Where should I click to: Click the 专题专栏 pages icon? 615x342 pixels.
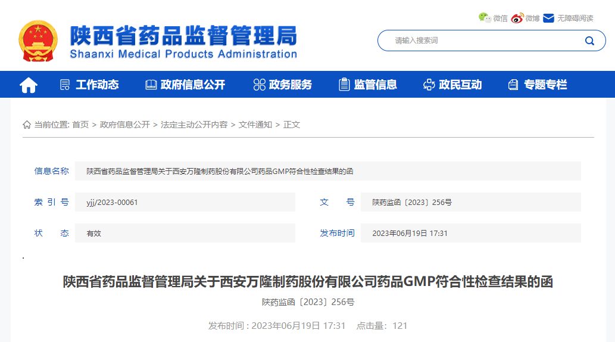(513, 85)
